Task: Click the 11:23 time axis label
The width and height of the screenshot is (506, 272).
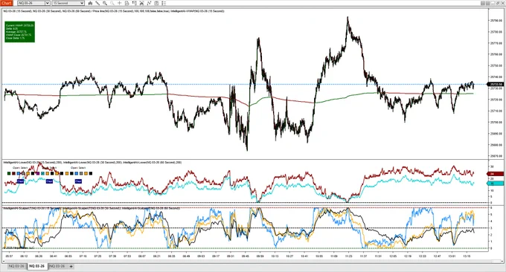Action: click(348, 256)
